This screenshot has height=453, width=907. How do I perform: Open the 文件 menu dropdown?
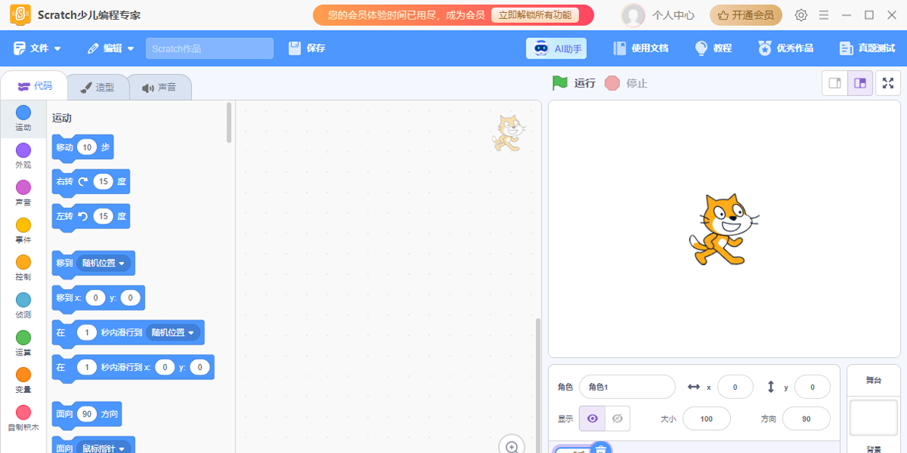tap(37, 47)
